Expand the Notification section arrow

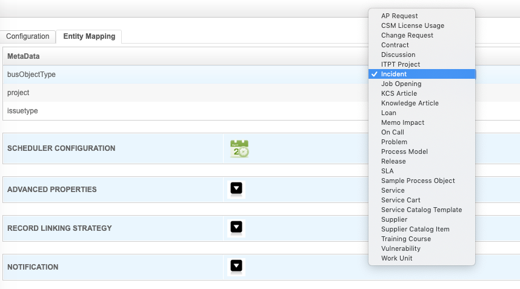(236, 266)
